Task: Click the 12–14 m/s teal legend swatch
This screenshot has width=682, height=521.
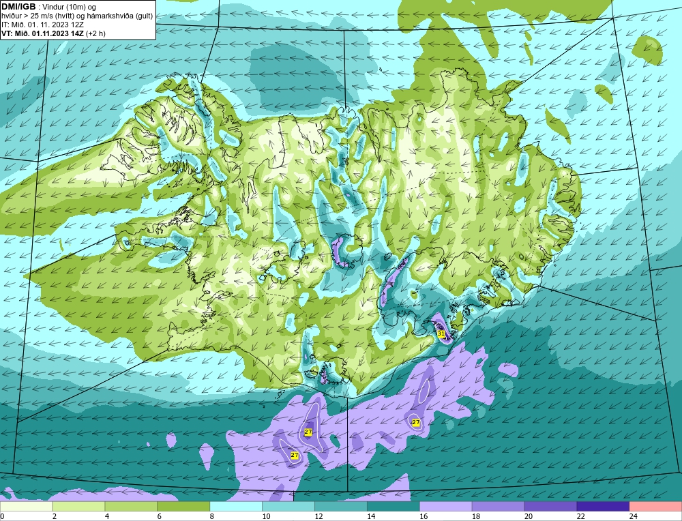Action: click(340, 507)
